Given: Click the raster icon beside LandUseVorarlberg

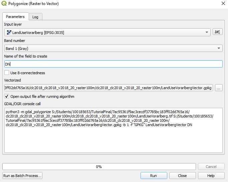Looking at the screenshot, I should click(x=9, y=33).
